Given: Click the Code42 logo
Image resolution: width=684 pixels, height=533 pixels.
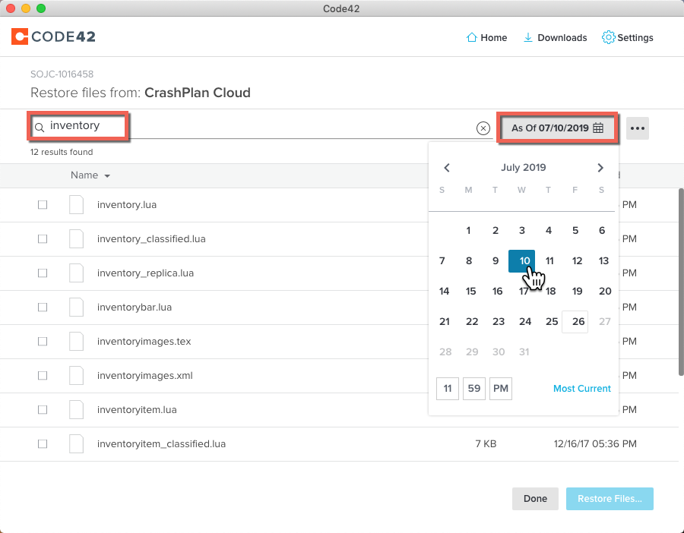Looking at the screenshot, I should [x=53, y=36].
